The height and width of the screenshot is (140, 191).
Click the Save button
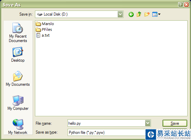coord(175,123)
